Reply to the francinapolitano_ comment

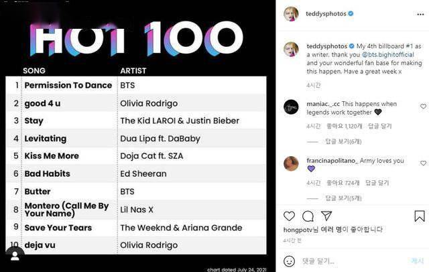[377, 183]
